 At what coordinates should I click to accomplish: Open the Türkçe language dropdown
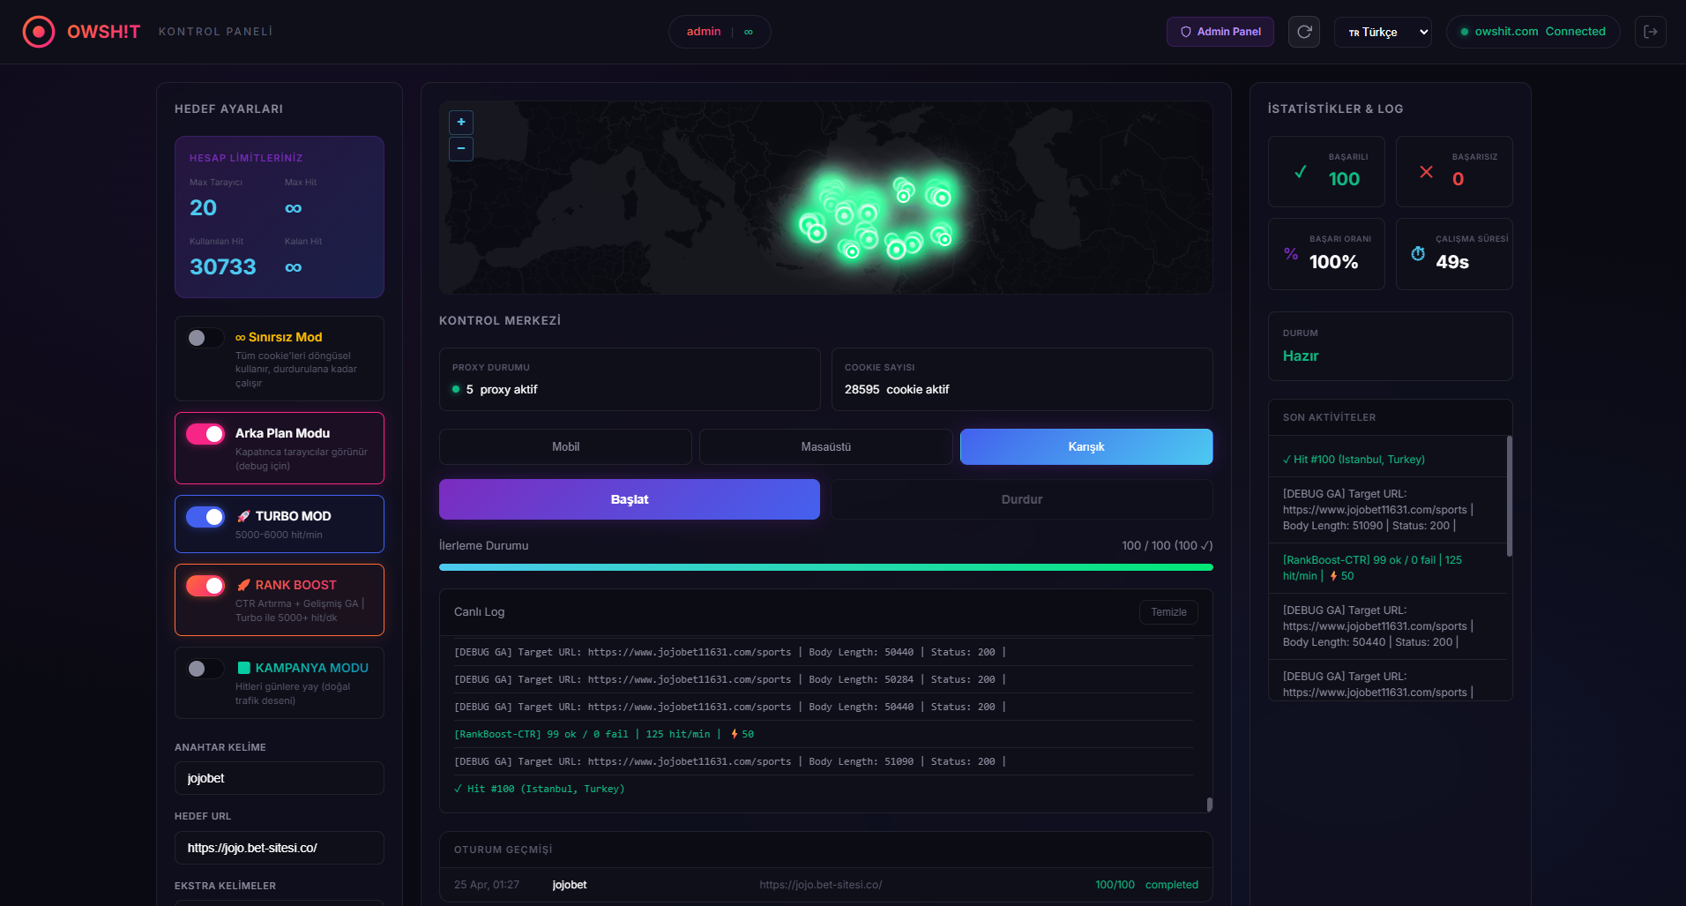[x=1382, y=32]
